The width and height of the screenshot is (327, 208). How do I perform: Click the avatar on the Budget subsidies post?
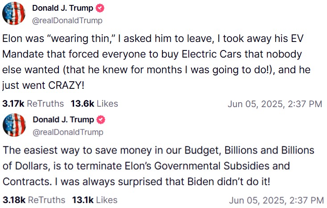click(x=14, y=125)
